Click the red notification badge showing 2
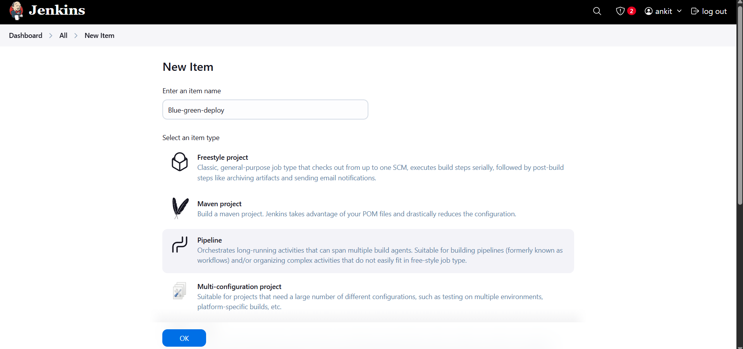This screenshot has height=349, width=743. point(631,11)
